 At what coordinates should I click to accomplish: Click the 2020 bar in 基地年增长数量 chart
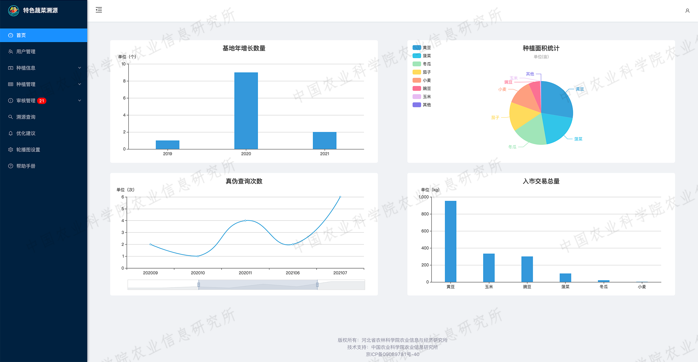[x=246, y=111]
